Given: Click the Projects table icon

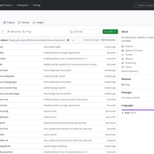Looking at the screenshot, I should click(x=5, y=23).
